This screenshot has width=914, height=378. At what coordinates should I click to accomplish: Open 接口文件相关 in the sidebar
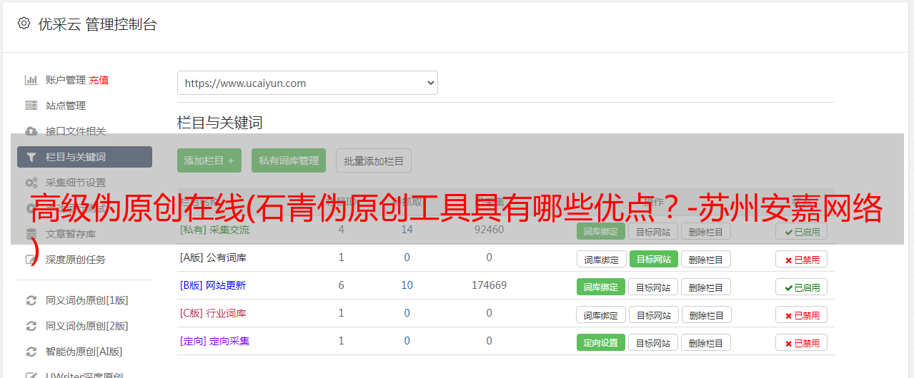[76, 131]
